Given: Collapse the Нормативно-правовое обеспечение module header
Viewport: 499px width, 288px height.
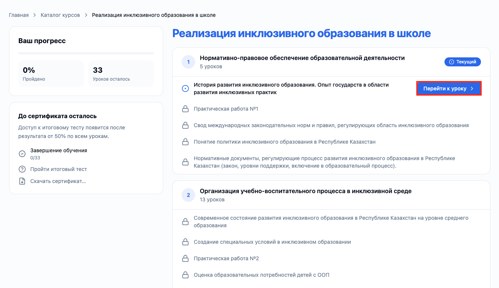Looking at the screenshot, I should coord(331,62).
